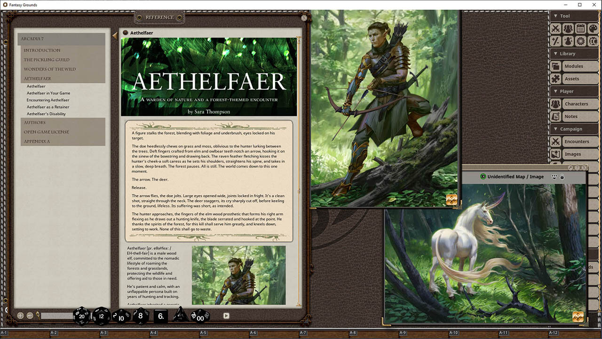Open the color palette tool icon

coord(592,28)
